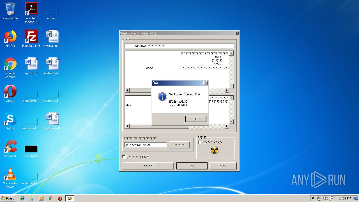Open Skype desktop shortcut

click(10, 121)
